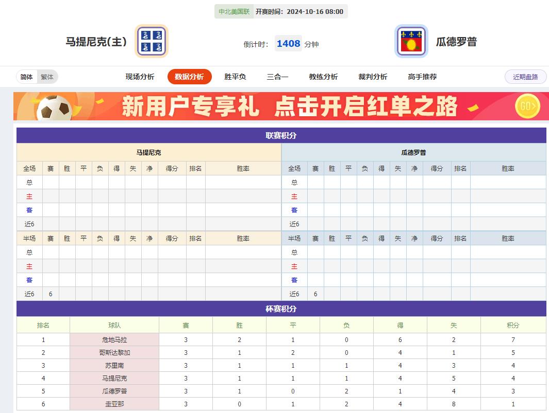The width and height of the screenshot is (549, 413).
Task: Click the countdown timer value 1408
Action: 288,44
